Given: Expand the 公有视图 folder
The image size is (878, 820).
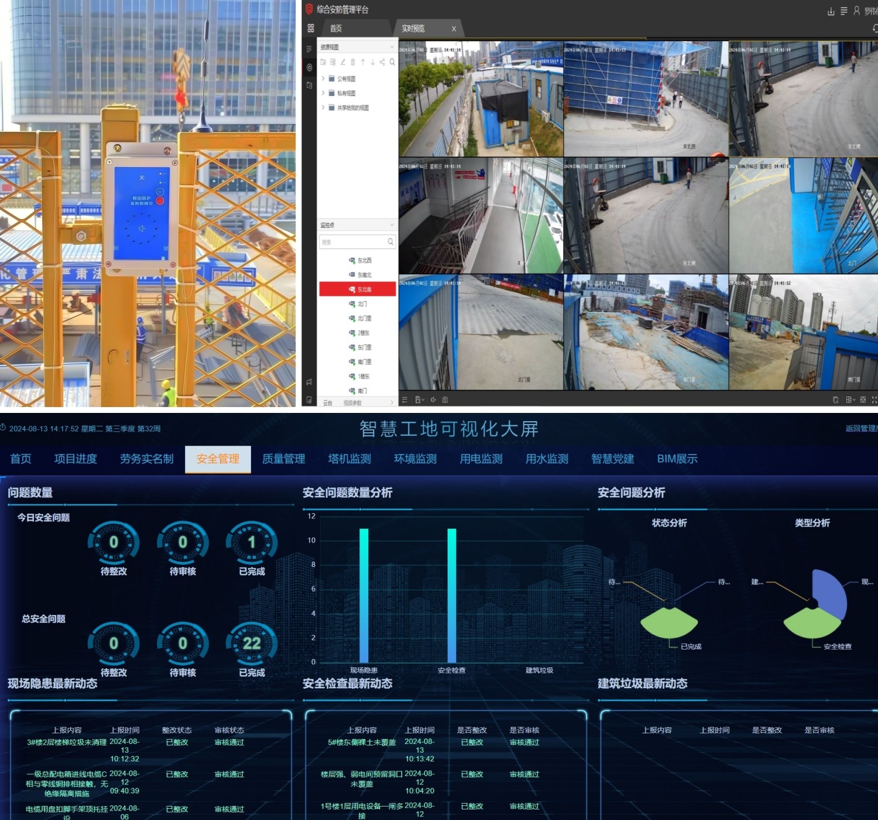Looking at the screenshot, I should pyautogui.click(x=323, y=78).
